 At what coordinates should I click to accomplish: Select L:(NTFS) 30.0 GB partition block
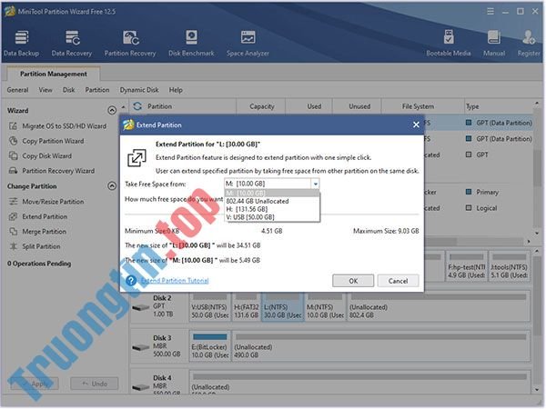click(282, 307)
